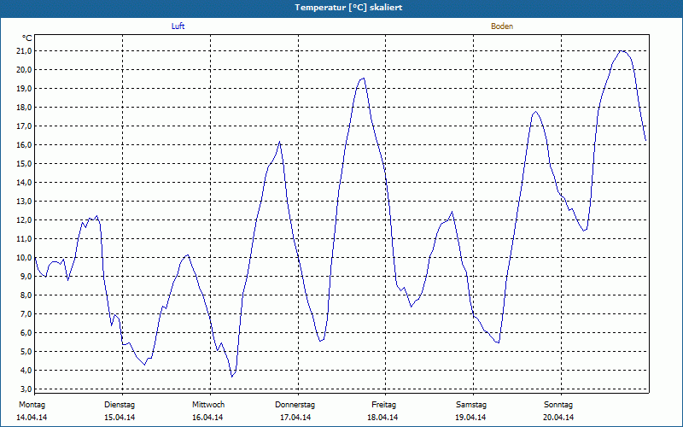Click the 16,0 y-axis value

coord(25,144)
